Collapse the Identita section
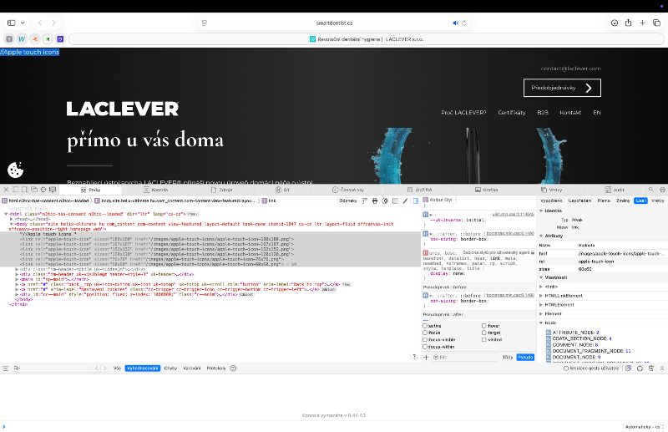 (x=542, y=211)
